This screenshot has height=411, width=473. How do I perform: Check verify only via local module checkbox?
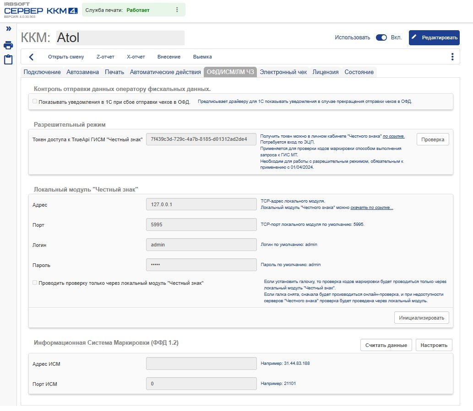pos(35,283)
